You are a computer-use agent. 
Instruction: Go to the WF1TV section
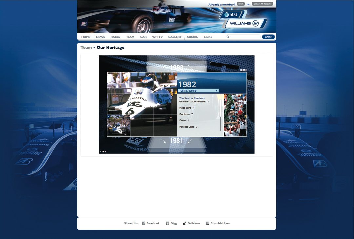[x=157, y=37]
